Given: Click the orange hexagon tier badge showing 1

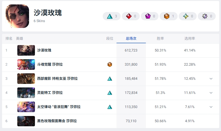Looking at the screenshot, I should click(x=168, y=16).
